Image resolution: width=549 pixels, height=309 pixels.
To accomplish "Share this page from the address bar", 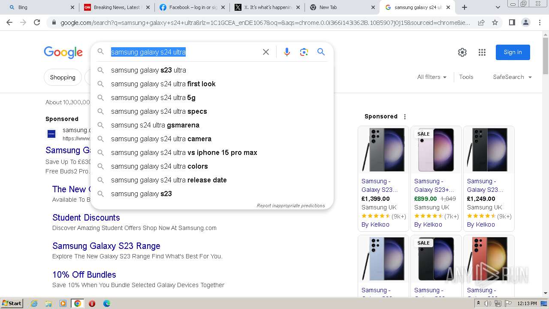I will click(481, 22).
